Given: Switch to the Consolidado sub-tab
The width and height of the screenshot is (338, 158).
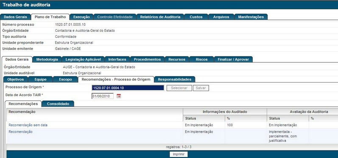Looking at the screenshot, I should pos(58,104).
